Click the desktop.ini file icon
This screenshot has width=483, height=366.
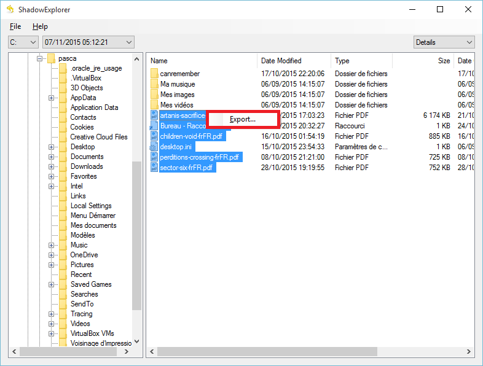154,147
